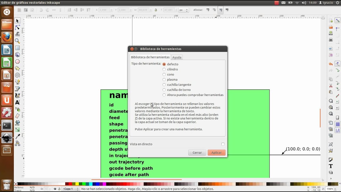Open Text and Font dialog icon

pos(331,166)
